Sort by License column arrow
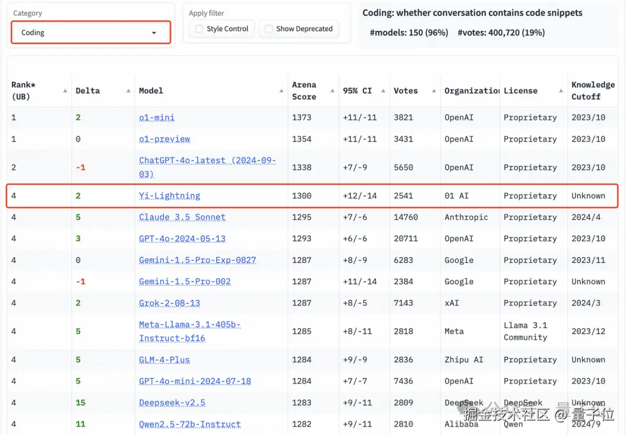Image resolution: width=627 pixels, height=435 pixels. tap(561, 91)
